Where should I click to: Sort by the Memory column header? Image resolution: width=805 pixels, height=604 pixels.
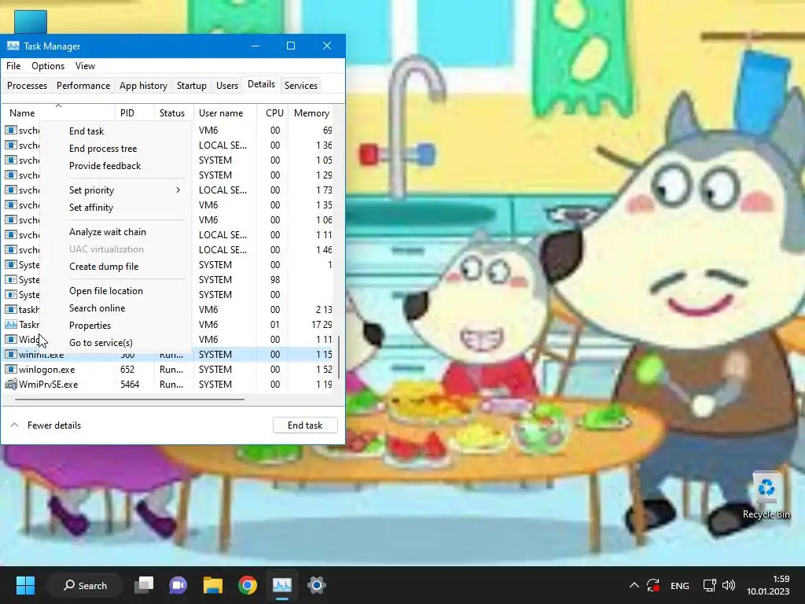pyautogui.click(x=311, y=113)
